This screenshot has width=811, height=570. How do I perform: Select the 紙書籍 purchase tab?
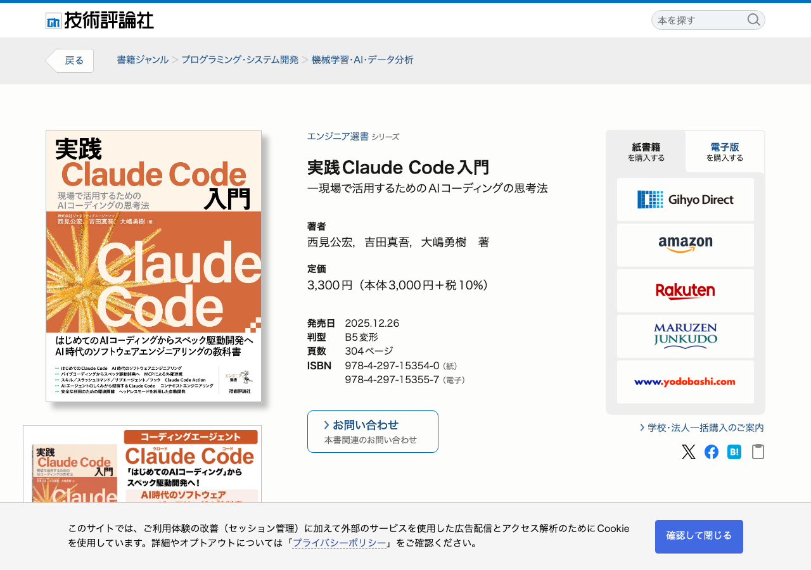pos(646,152)
